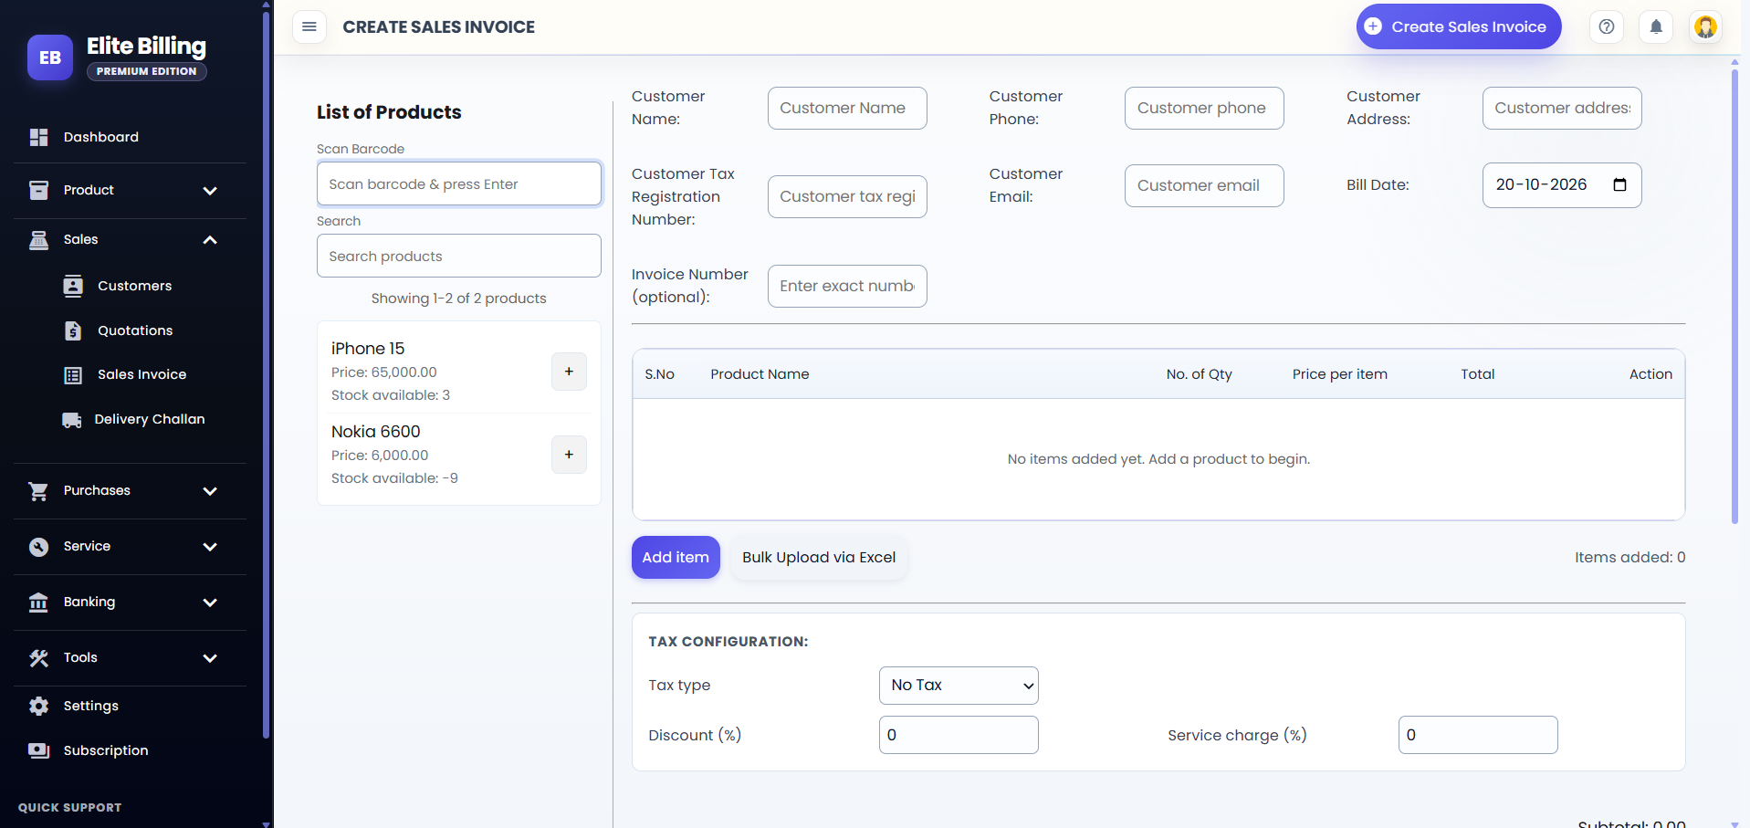Open the user profile avatar

pyautogui.click(x=1705, y=26)
